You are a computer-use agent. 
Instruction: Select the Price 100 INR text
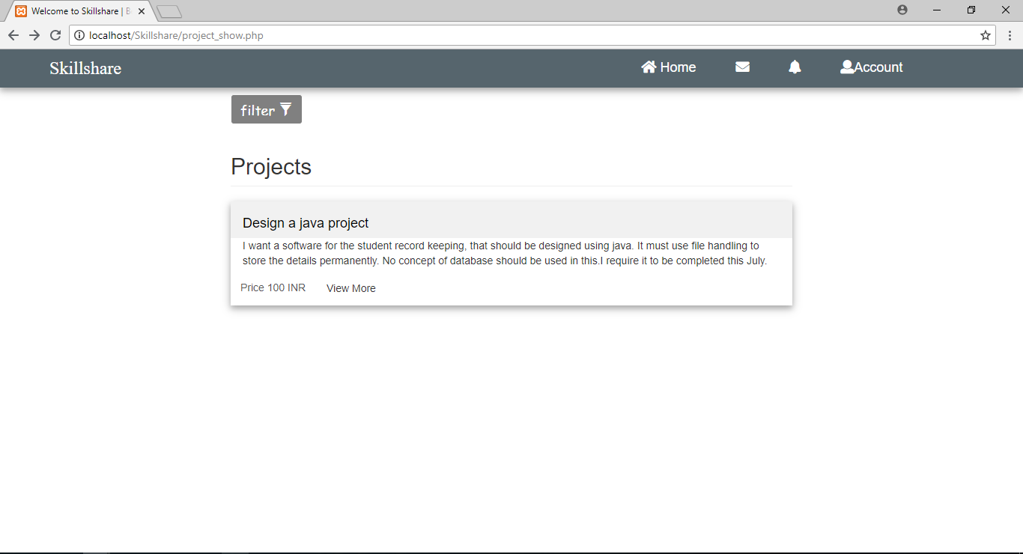(273, 287)
